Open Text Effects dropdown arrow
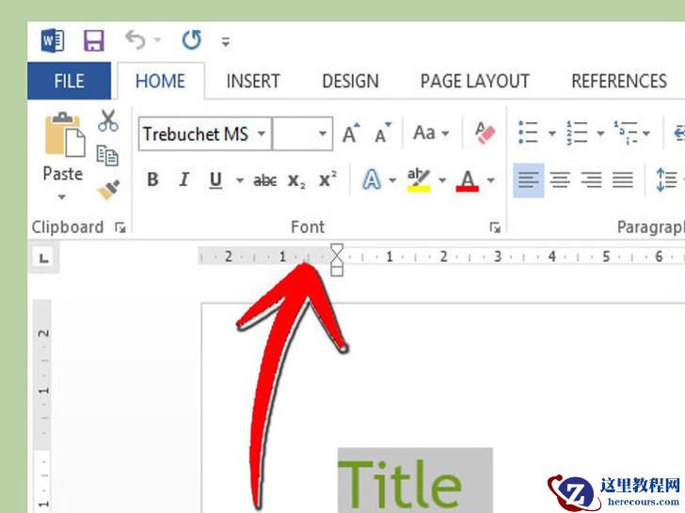This screenshot has height=513, width=685. tap(392, 179)
